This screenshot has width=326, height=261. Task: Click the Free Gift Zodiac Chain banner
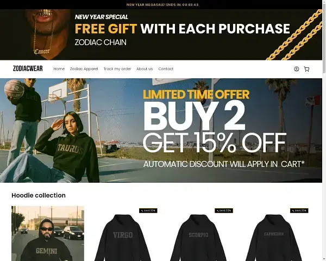(161, 35)
